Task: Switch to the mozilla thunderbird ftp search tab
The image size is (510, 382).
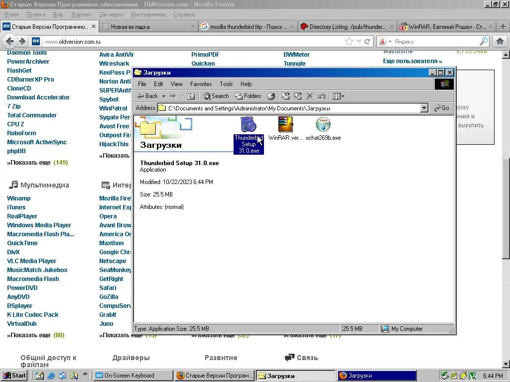Action: pos(247,27)
